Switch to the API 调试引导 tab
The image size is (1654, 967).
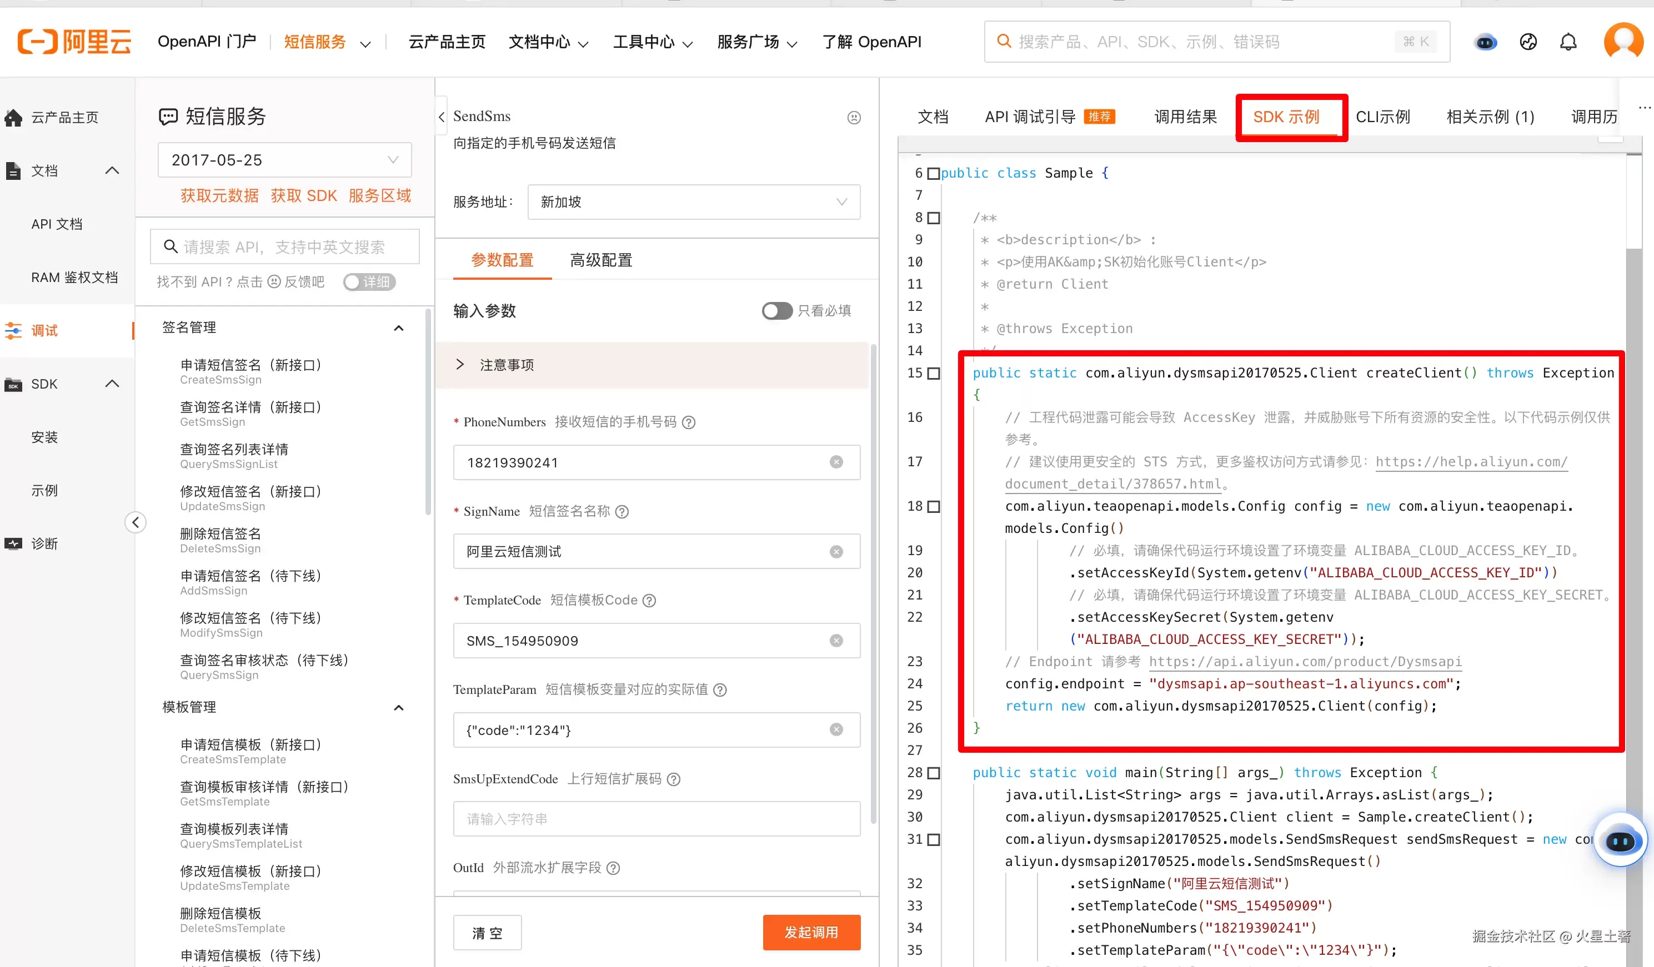click(1050, 118)
